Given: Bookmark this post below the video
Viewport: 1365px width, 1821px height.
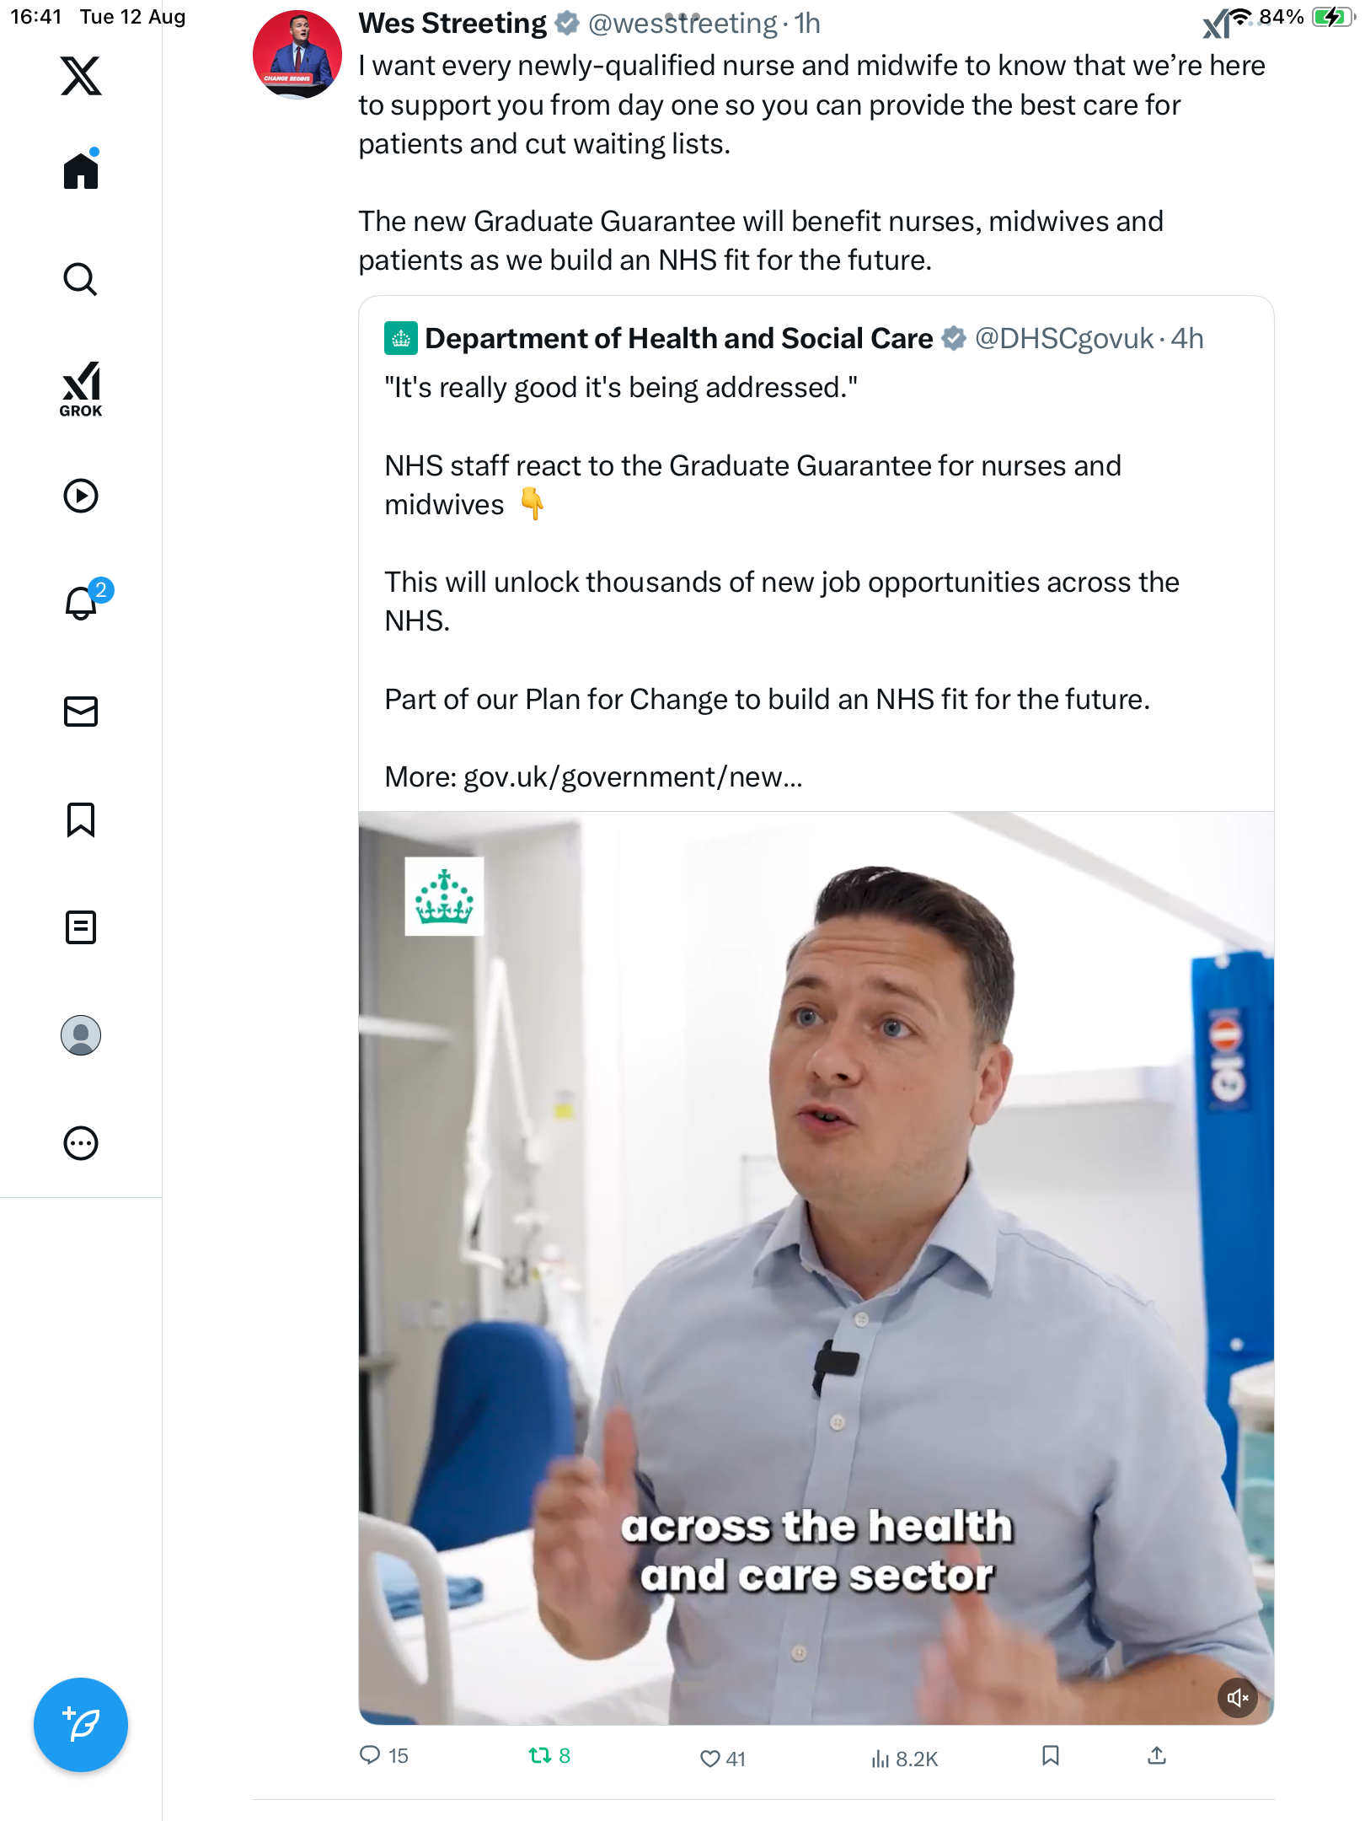Looking at the screenshot, I should click(1050, 1756).
